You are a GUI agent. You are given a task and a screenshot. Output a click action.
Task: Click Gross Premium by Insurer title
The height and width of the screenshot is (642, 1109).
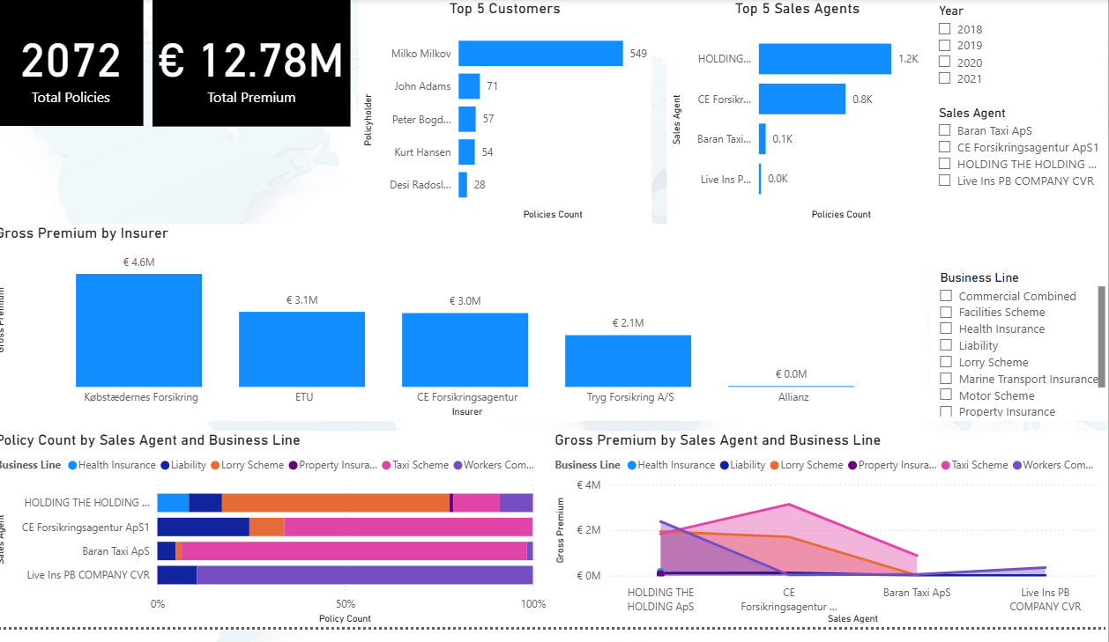point(83,233)
